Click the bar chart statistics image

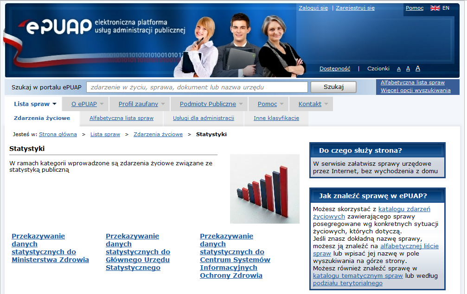point(264,189)
